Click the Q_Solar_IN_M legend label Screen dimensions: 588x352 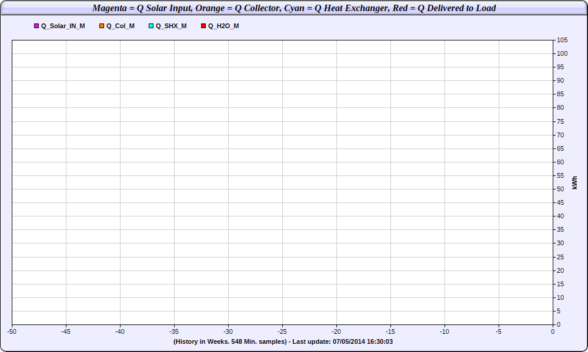tap(63, 26)
